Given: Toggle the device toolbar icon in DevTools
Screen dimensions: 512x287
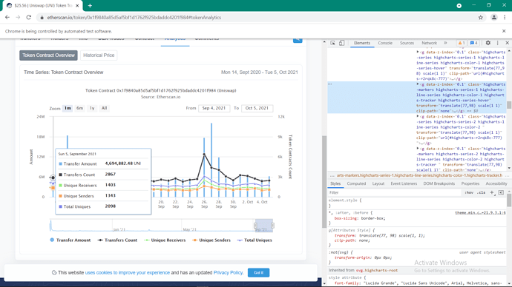Looking at the screenshot, I should pos(341,43).
